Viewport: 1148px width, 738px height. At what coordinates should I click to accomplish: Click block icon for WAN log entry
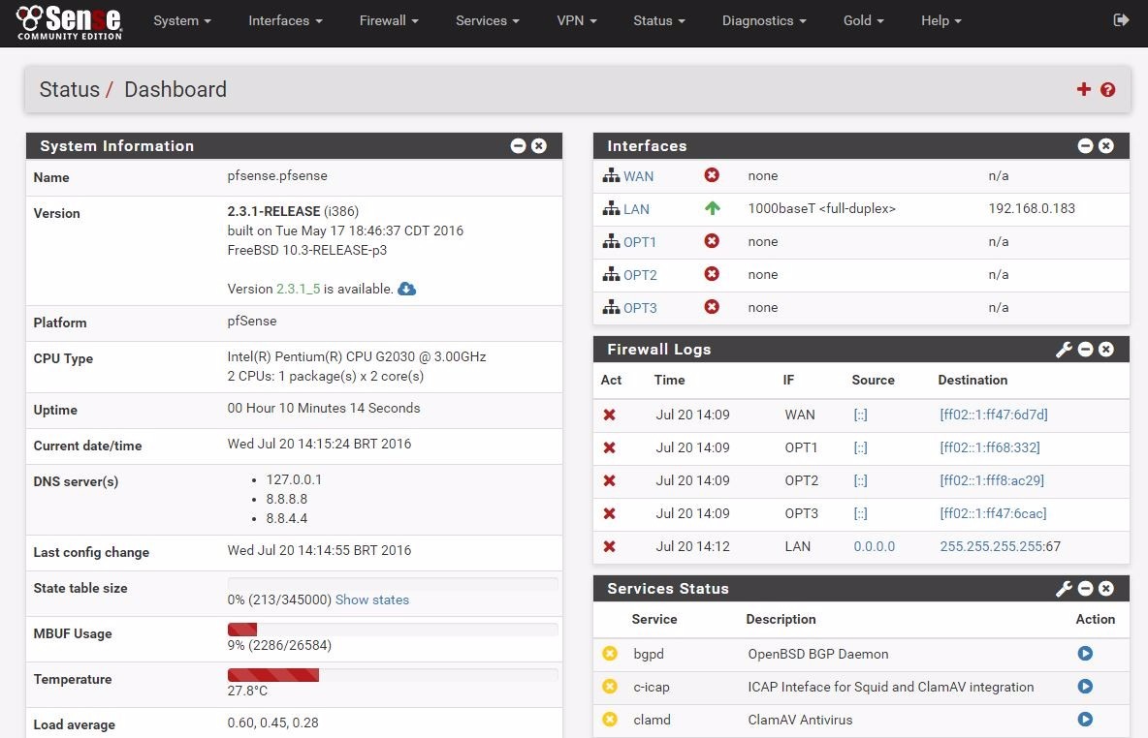click(x=609, y=415)
